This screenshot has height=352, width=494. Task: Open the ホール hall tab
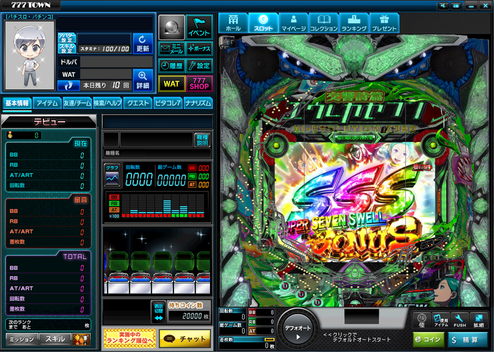point(233,23)
